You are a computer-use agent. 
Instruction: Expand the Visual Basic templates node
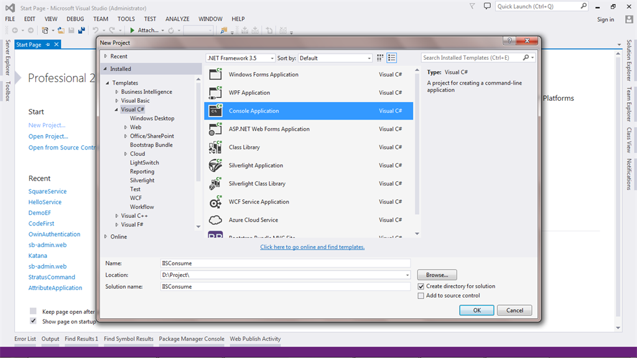point(116,100)
